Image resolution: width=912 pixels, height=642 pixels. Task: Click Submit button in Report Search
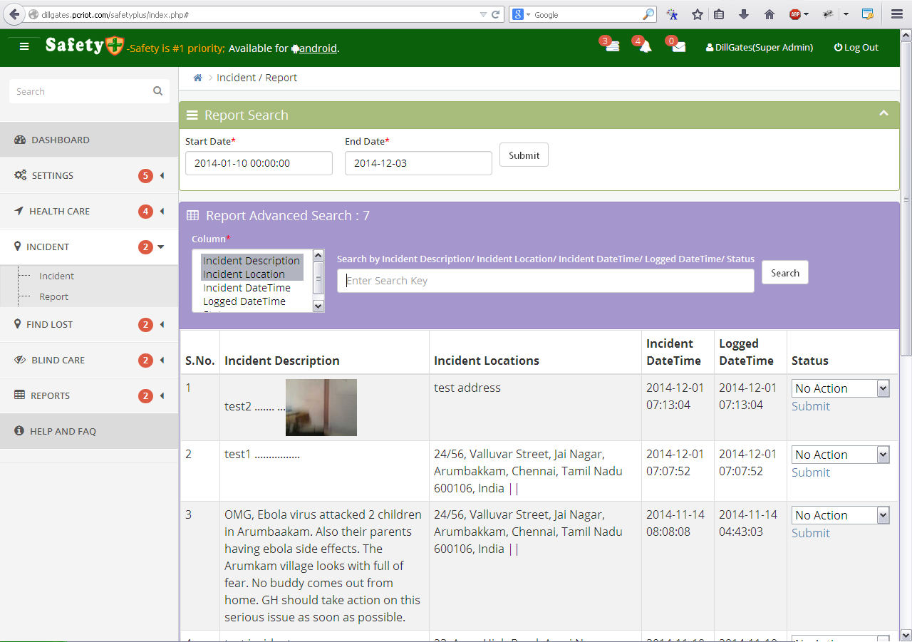[524, 155]
